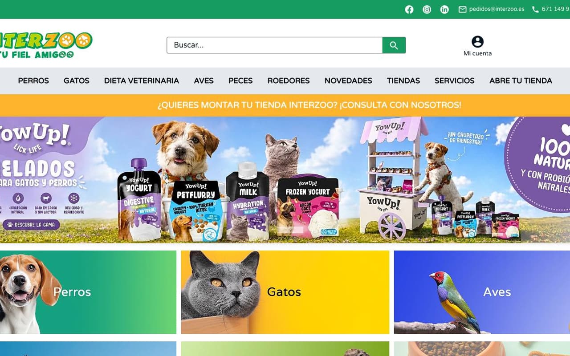Viewport: 570px width, 356px height.
Task: Click the Interzoo logo
Action: pyautogui.click(x=46, y=45)
